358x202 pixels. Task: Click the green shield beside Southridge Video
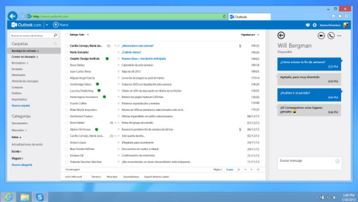point(97,84)
